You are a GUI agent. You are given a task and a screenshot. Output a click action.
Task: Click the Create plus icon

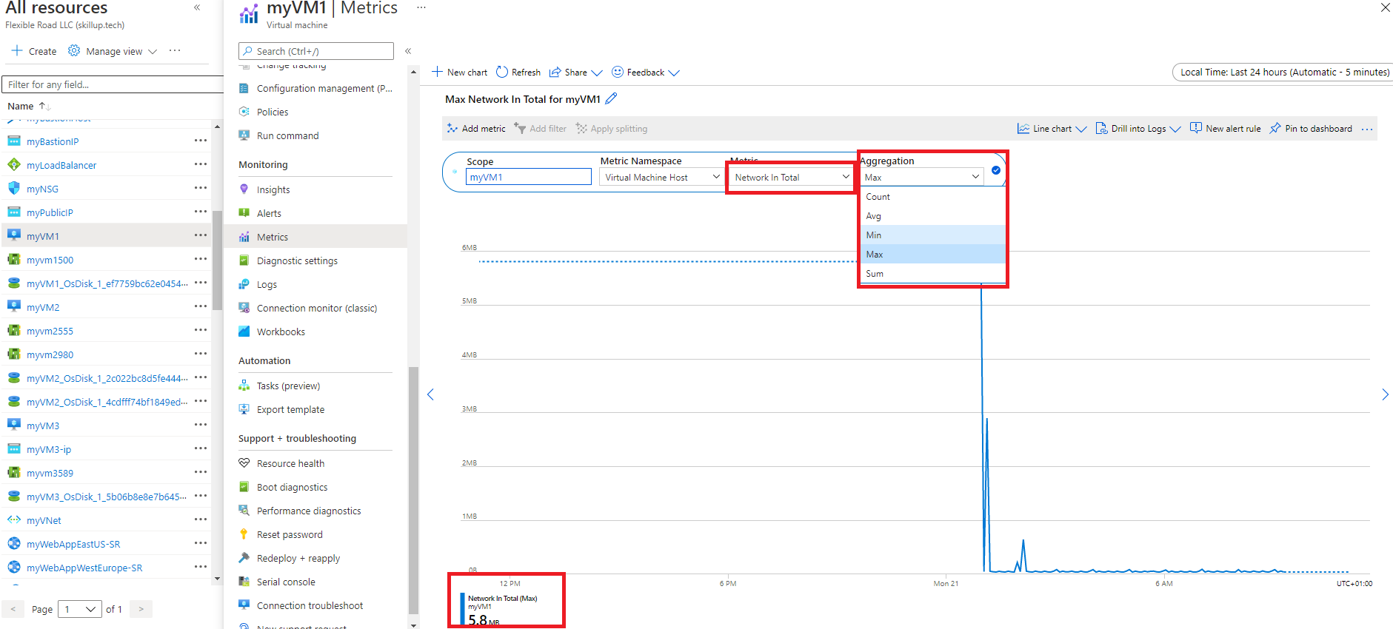(x=16, y=51)
